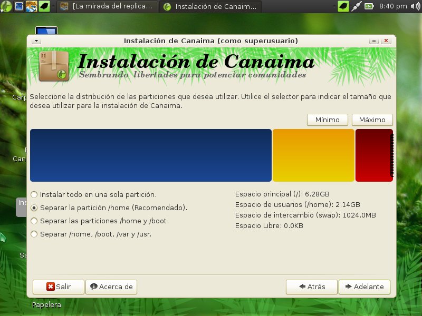Open the volume speaker tray icon
422x316 pixels.
coord(415,6)
